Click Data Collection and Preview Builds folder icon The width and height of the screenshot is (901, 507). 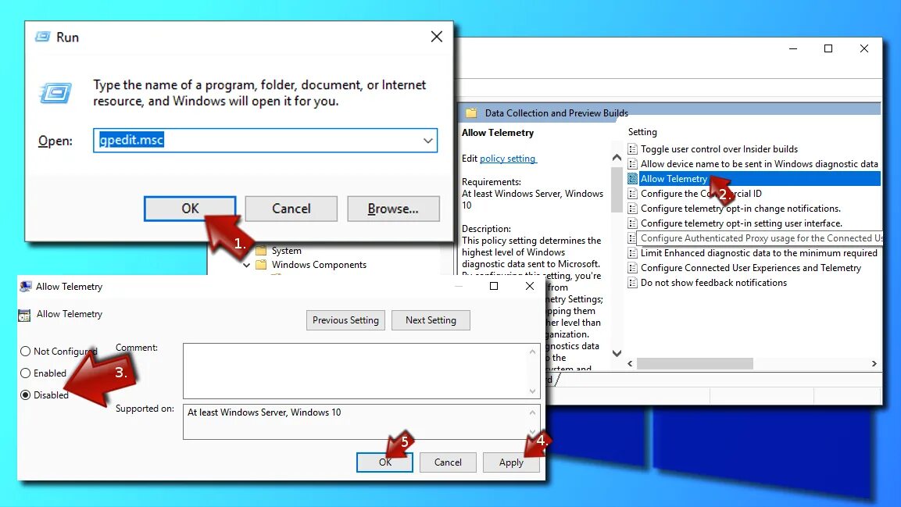click(x=471, y=113)
